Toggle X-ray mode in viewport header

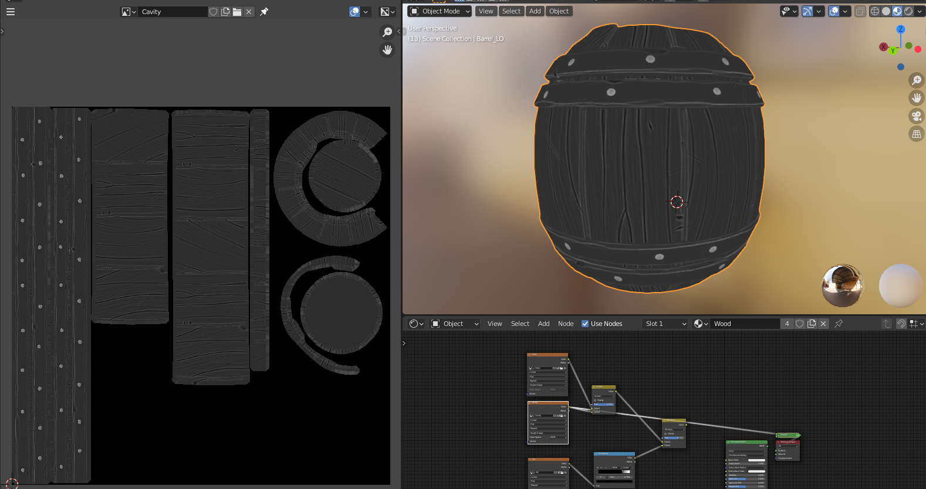(860, 11)
